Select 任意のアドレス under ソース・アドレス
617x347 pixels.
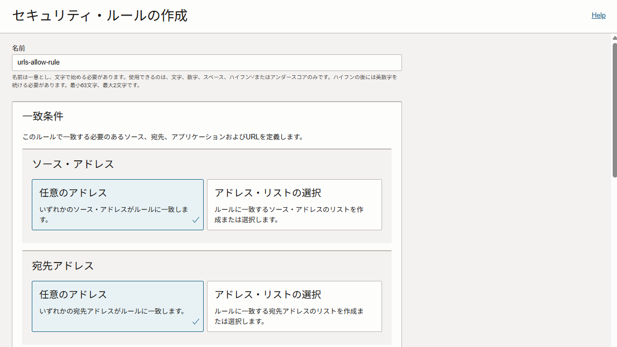117,204
